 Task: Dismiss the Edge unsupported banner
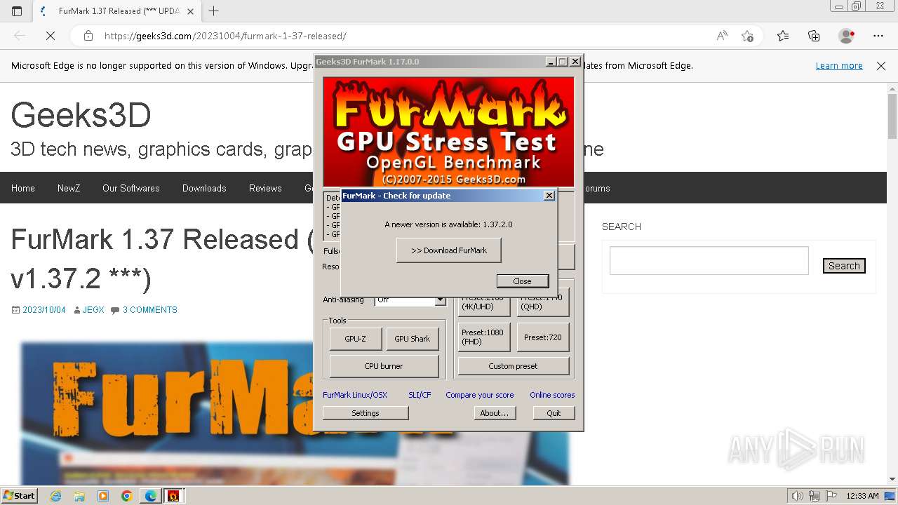click(x=881, y=66)
